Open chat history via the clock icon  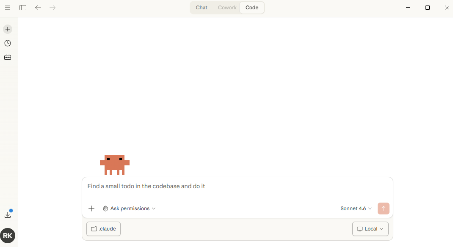pyautogui.click(x=7, y=43)
